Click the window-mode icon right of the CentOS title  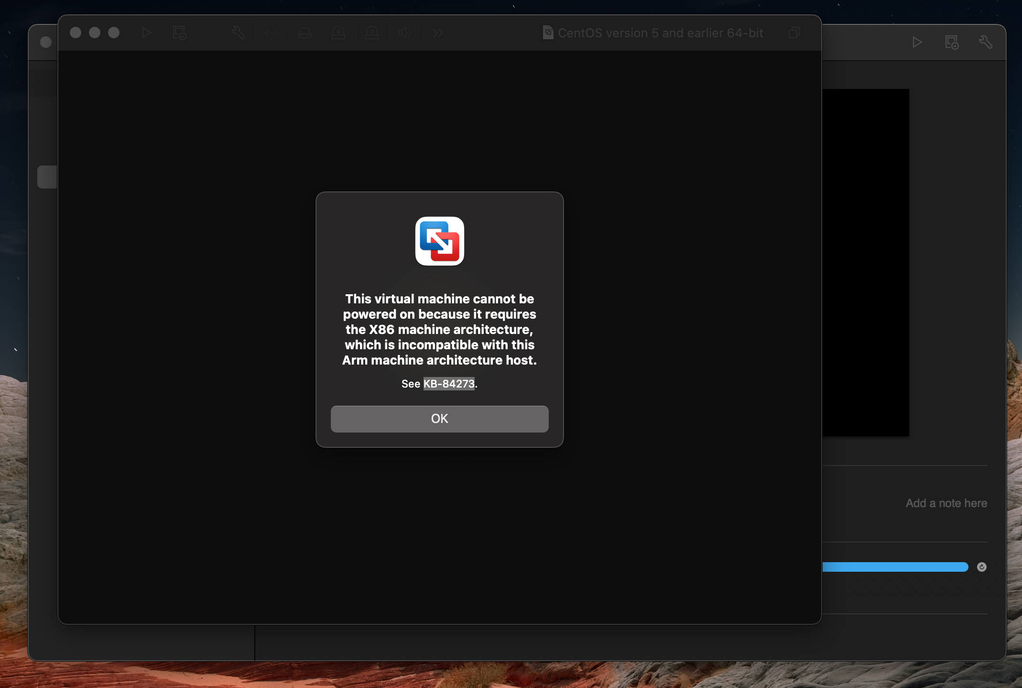[794, 33]
